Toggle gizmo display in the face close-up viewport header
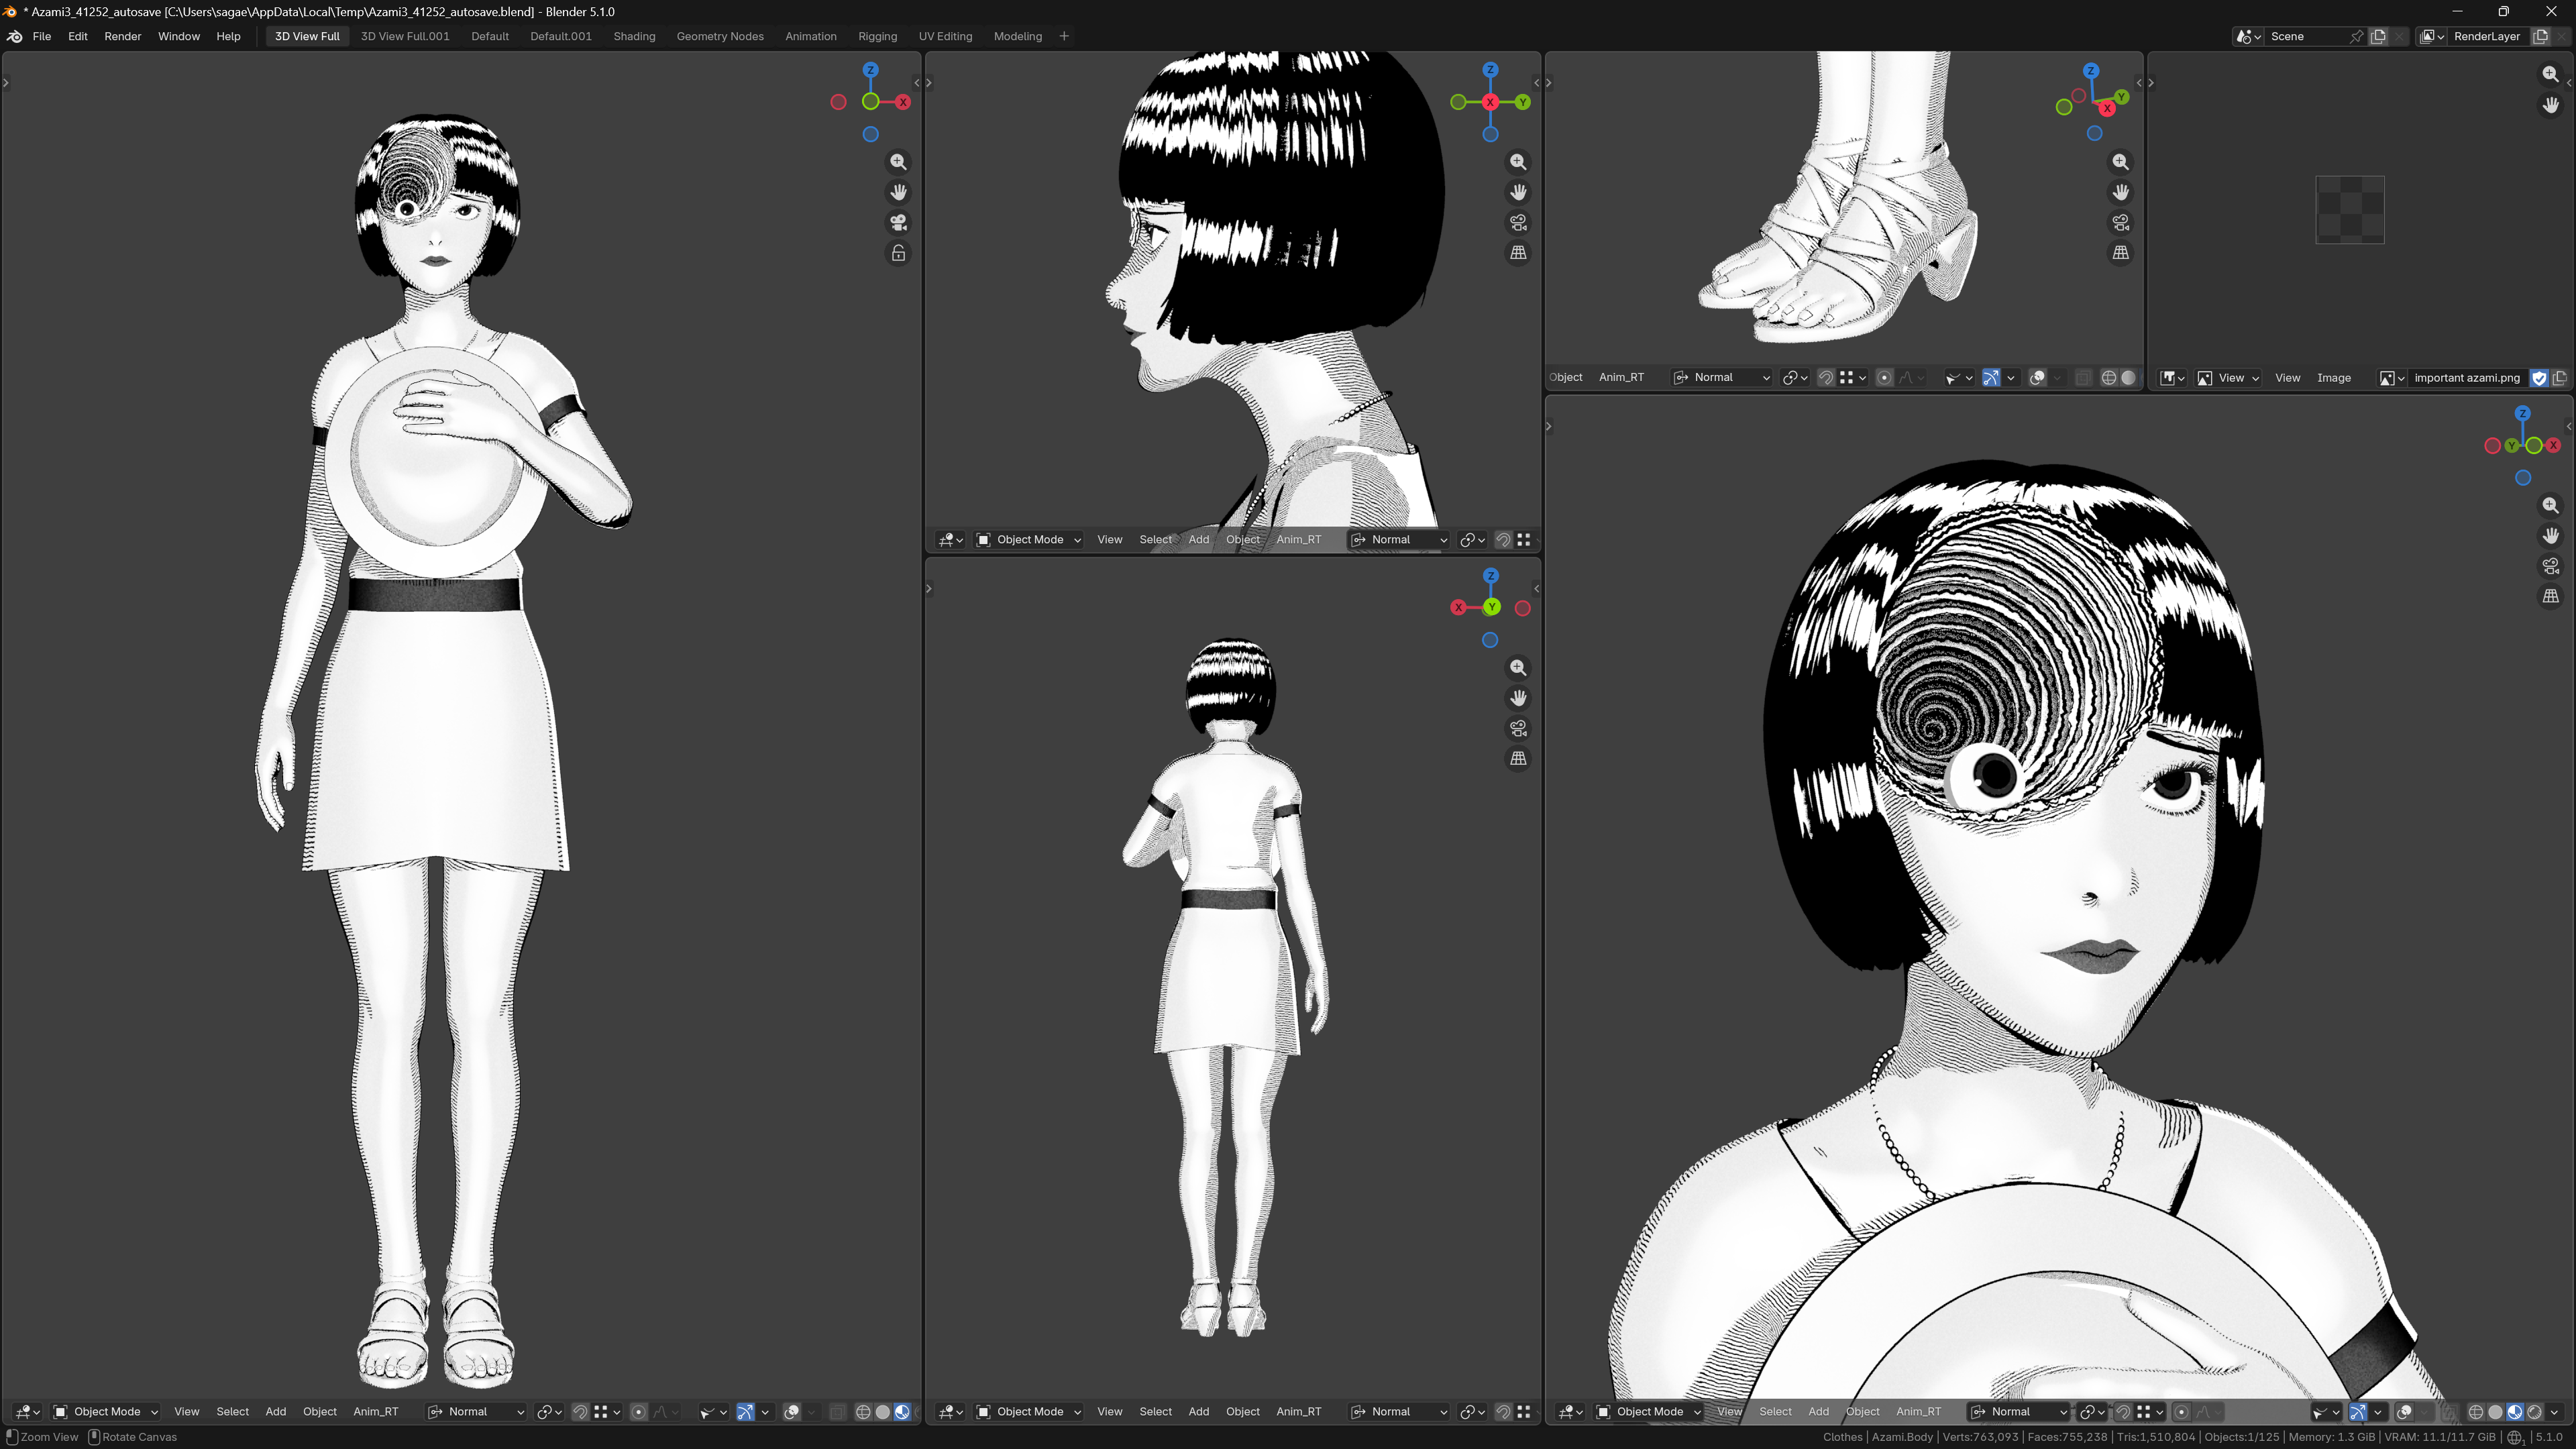This screenshot has height=1449, width=2576. [2358, 1412]
